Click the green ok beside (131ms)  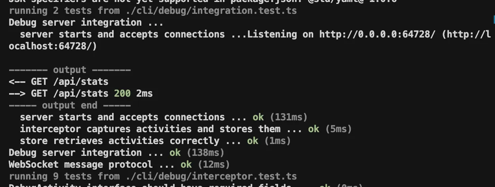tap(258, 117)
